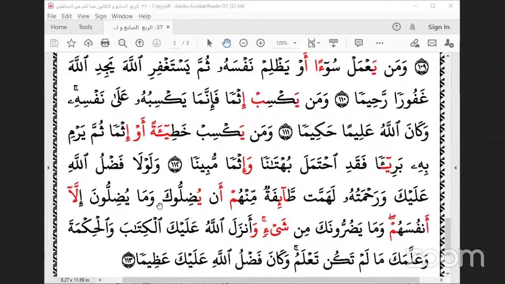
Task: Share a link to the file
Action: click(415, 43)
